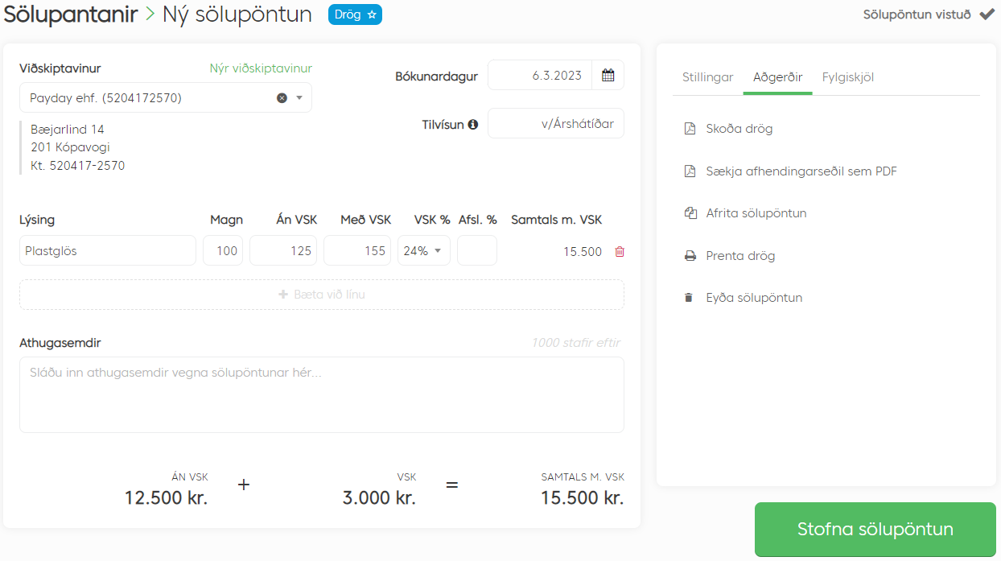Viewport: 1001px width, 561px height.
Task: Click the Sölupöntun vistuð status text
Action: point(917,14)
